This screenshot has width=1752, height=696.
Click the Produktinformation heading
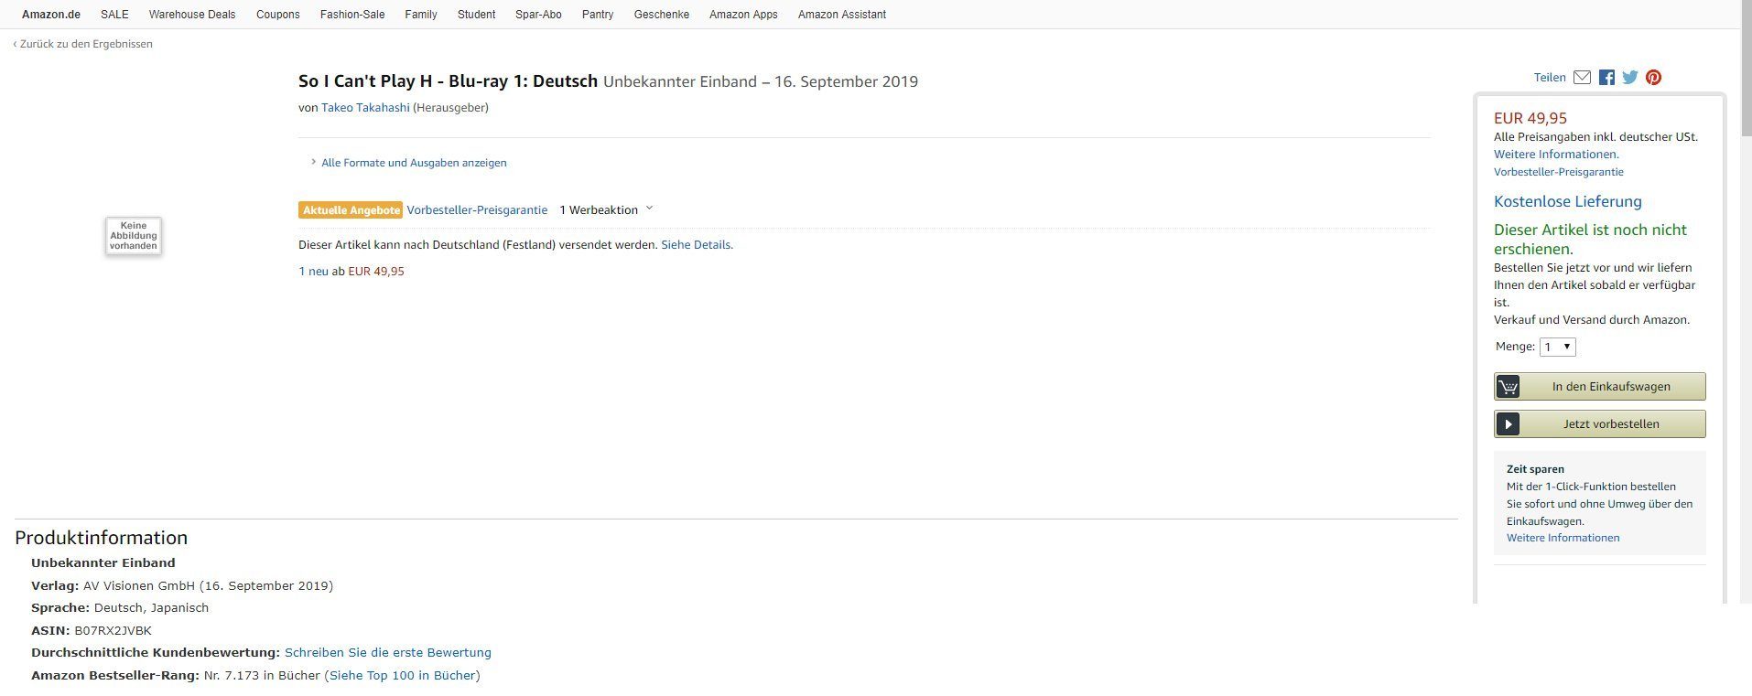click(x=101, y=538)
